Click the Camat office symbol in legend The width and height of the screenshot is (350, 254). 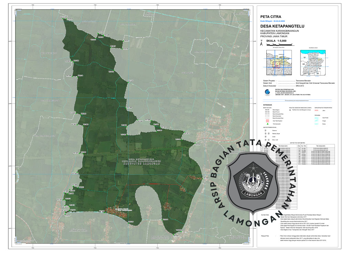265,136
